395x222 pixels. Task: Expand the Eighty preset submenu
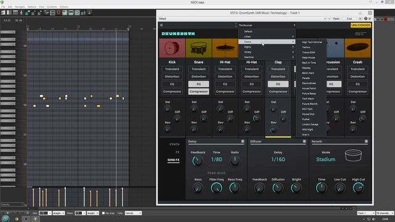(267, 47)
